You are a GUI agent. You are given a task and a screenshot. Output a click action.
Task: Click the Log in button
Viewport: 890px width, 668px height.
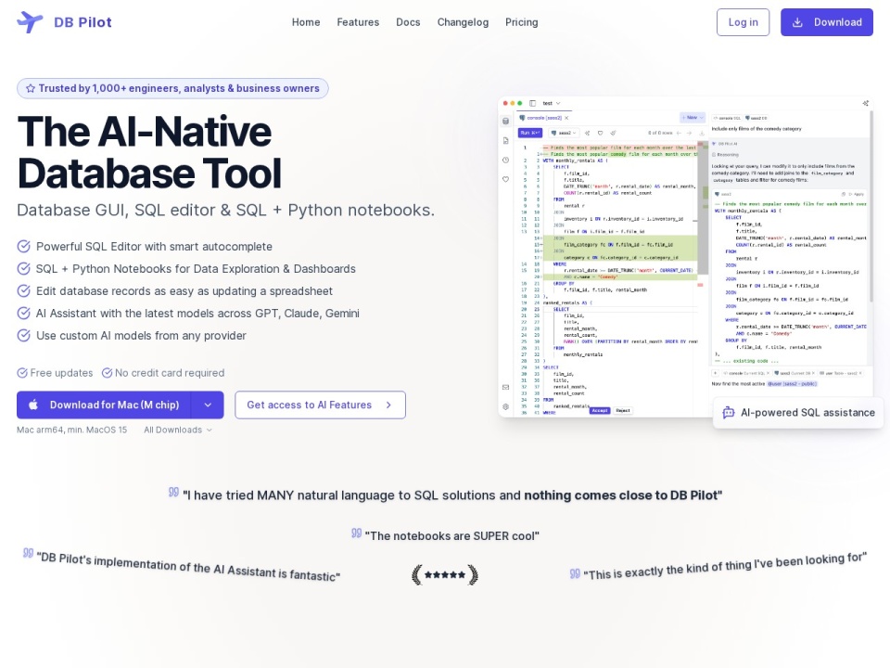(743, 22)
